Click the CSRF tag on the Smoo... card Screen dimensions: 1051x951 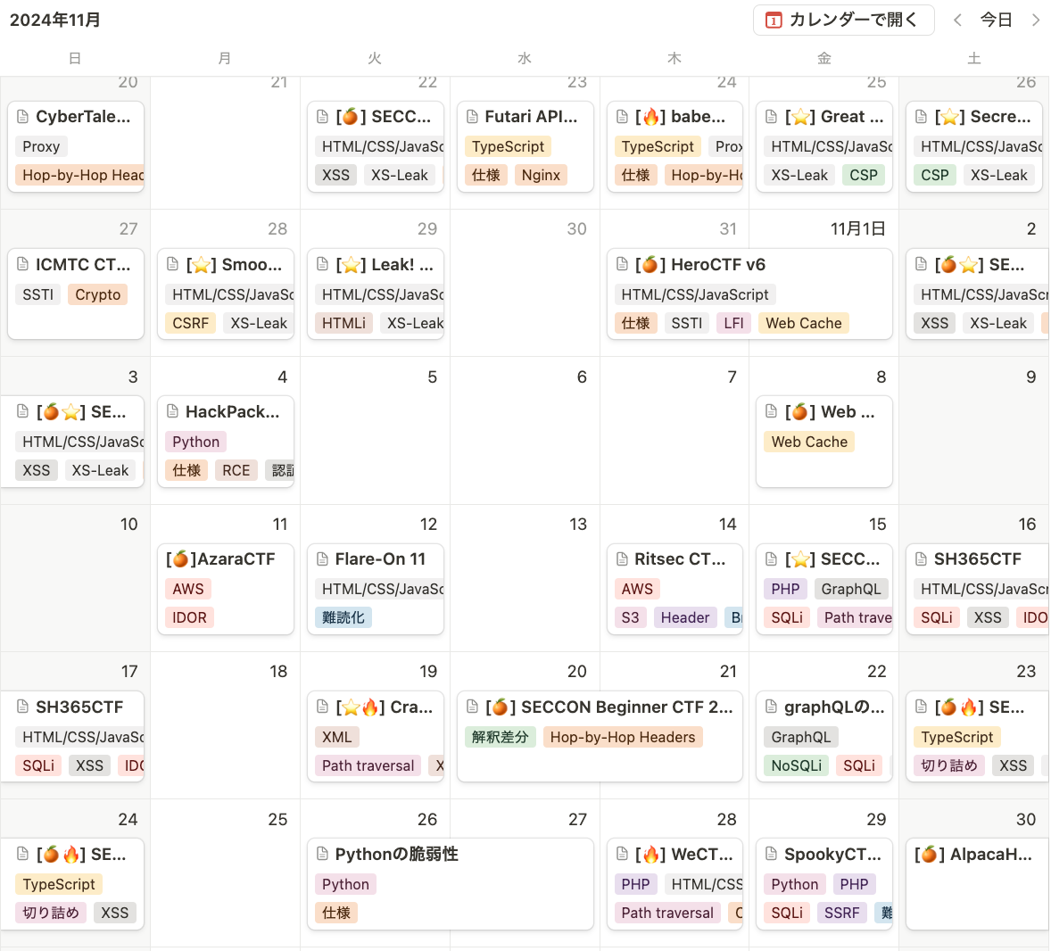(x=190, y=324)
